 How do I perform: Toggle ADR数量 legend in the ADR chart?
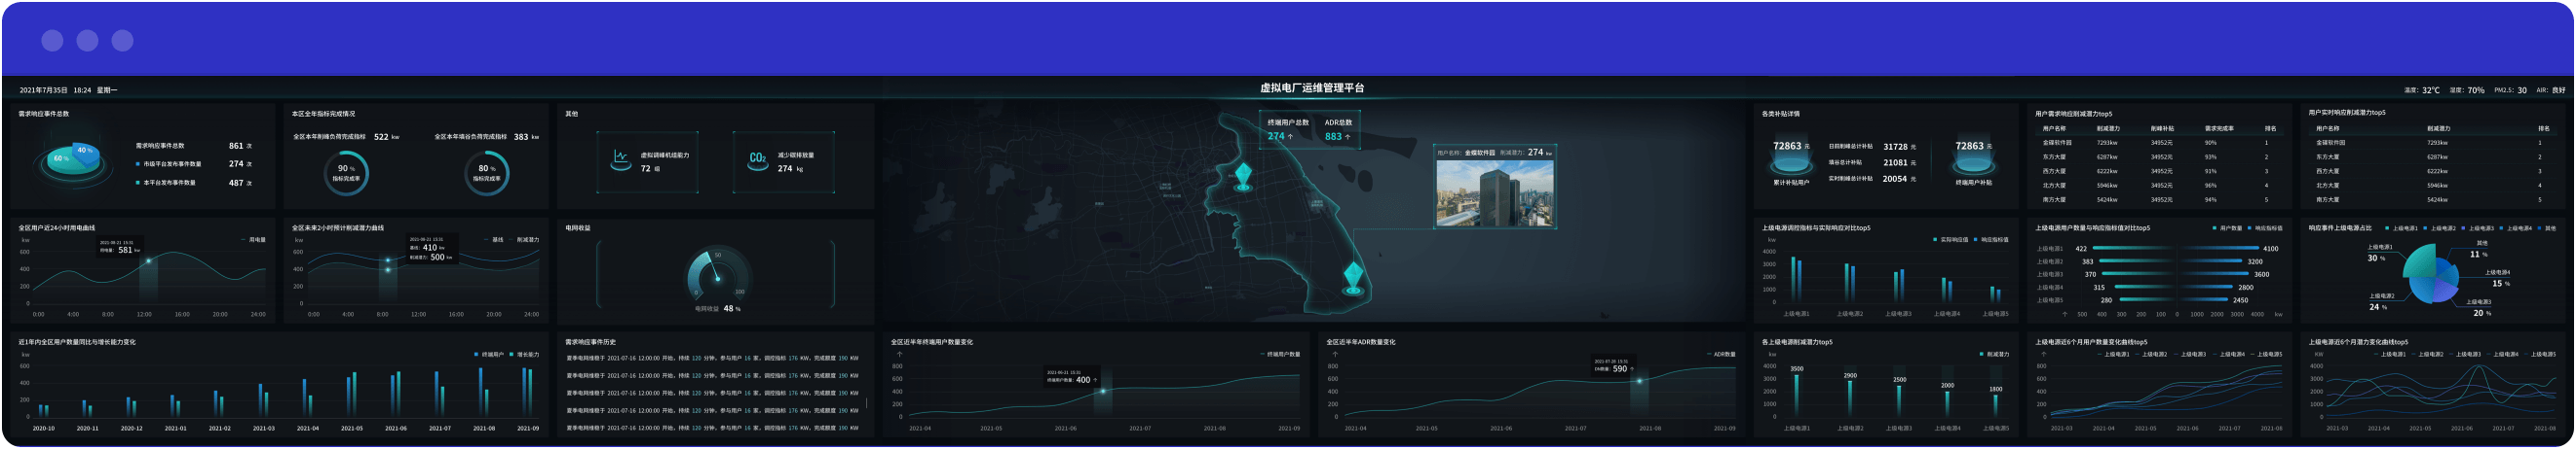click(1723, 354)
